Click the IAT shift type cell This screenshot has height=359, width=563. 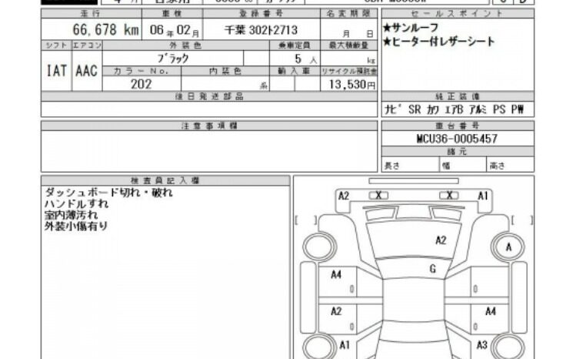point(55,71)
